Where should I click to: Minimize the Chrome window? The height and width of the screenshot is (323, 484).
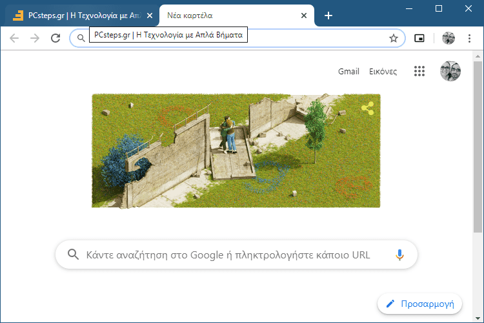[409, 8]
